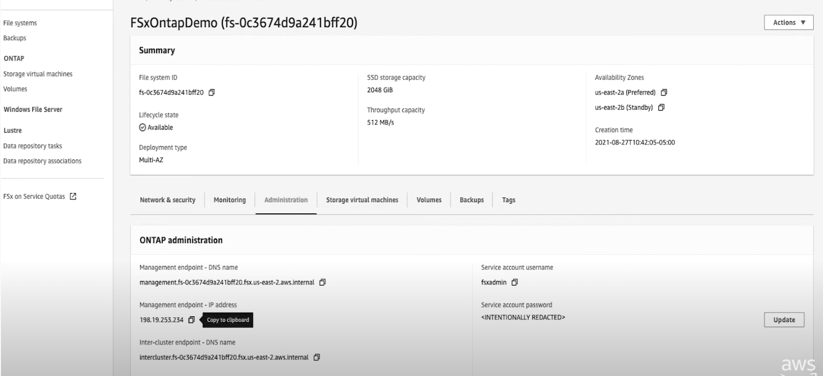Copy management endpoint IP address 198.19.253.234
This screenshot has width=823, height=376.
point(191,320)
